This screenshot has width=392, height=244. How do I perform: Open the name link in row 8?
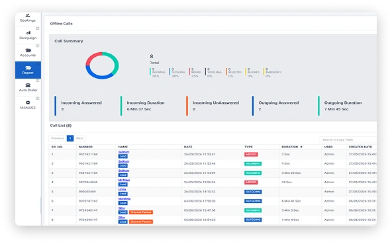tap(121, 218)
